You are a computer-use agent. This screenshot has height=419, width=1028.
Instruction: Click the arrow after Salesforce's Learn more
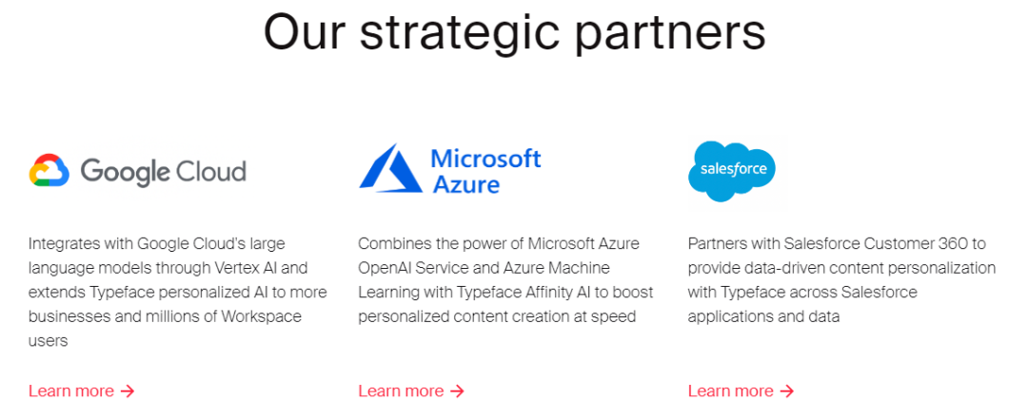pos(787,391)
